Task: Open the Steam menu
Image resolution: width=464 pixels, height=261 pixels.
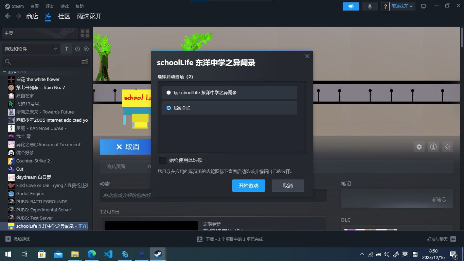Action: [x=15, y=6]
